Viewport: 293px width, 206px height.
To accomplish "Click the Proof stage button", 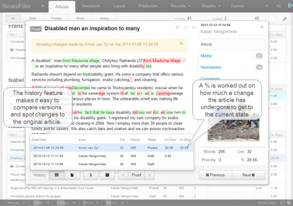I will (x=136, y=175).
